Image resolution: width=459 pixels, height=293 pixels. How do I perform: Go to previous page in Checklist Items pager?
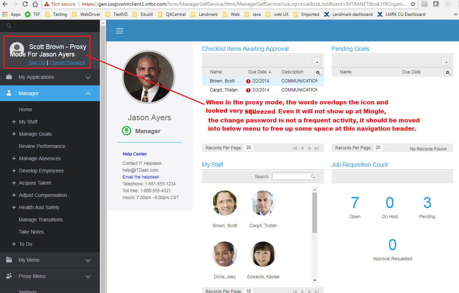tap(302, 148)
